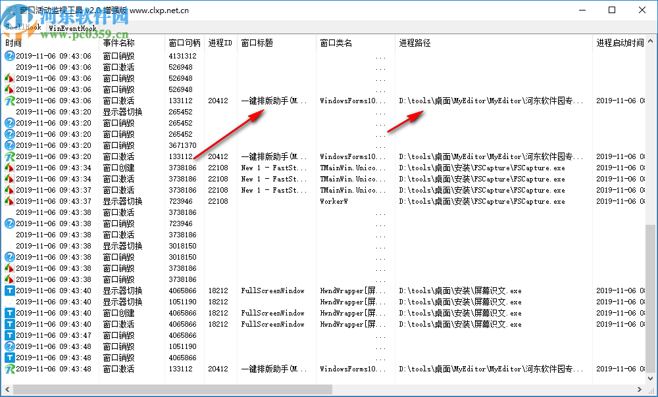Select MyEditor path in the 09:43:20 row
The image size is (658, 397).
[x=491, y=156]
